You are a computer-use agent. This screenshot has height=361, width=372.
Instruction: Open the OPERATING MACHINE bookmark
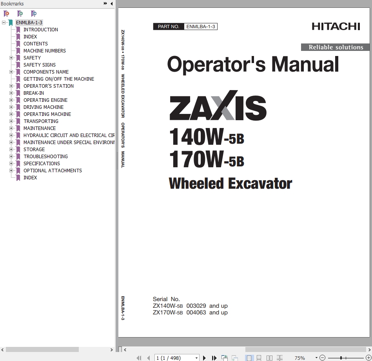coord(47,114)
